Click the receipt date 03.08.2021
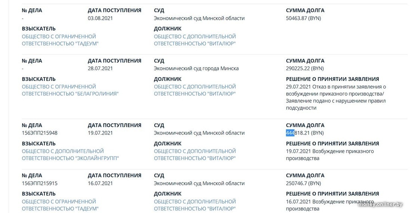This screenshot has height=213, width=411. (x=100, y=18)
